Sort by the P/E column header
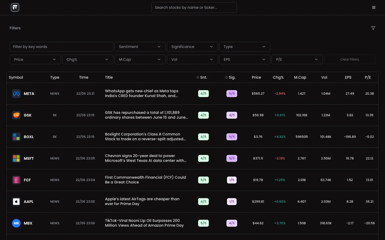Image resolution: width=385 pixels, height=240 pixels. point(368,77)
